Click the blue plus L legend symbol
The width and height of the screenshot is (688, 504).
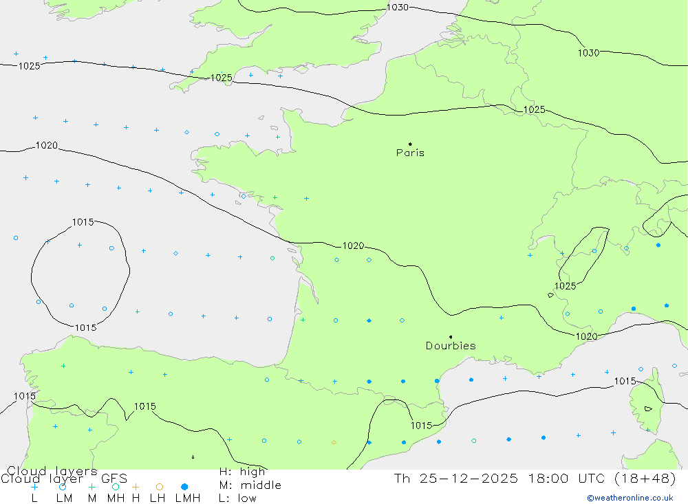pos(34,487)
